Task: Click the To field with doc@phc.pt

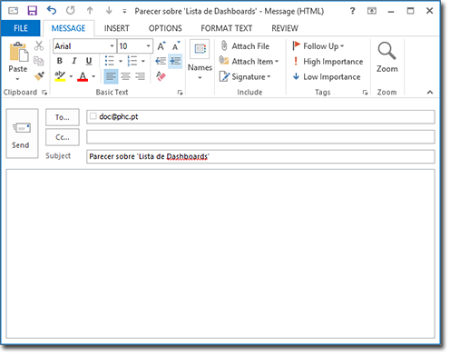Action: (260, 117)
